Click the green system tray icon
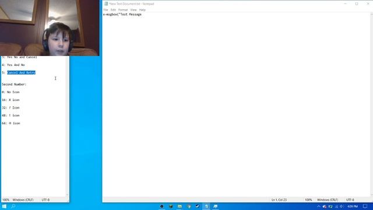The image size is (373, 210). coord(330,206)
